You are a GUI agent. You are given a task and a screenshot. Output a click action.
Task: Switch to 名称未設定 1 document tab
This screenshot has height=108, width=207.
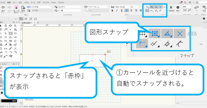(27, 23)
